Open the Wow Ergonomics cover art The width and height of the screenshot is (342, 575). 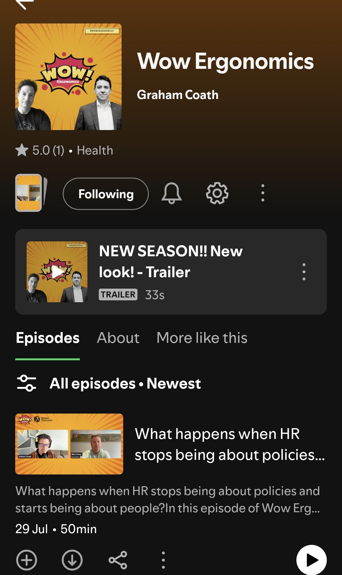coord(68,77)
